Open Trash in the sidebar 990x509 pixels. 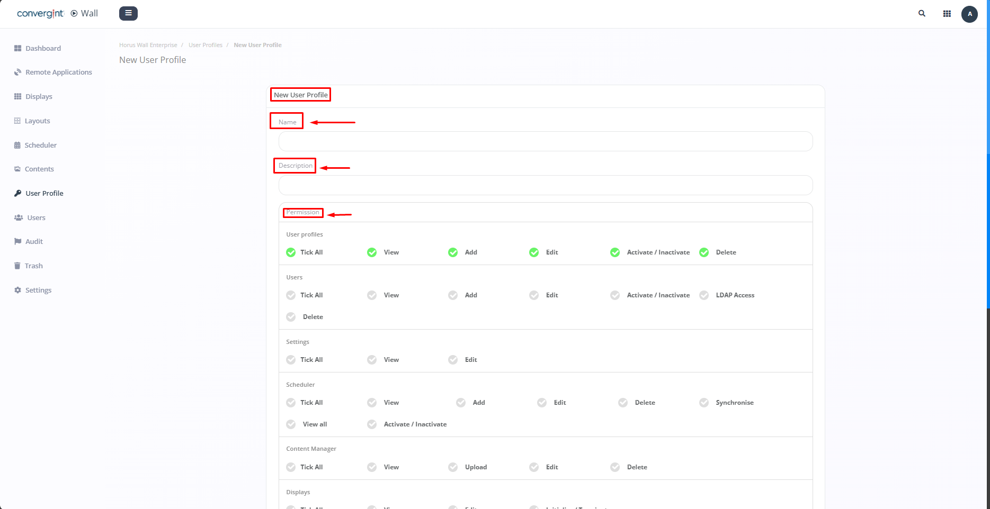click(x=33, y=266)
